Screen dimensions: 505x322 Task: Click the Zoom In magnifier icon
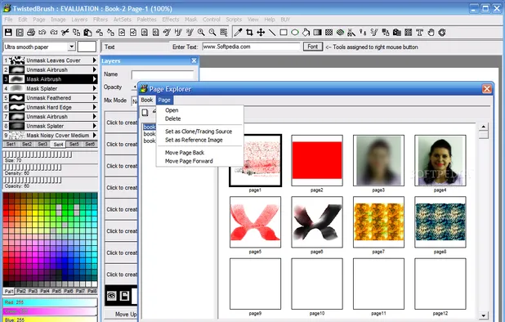tap(201, 32)
